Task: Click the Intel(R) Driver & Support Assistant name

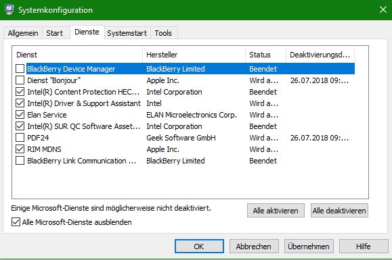Action: 84,103
